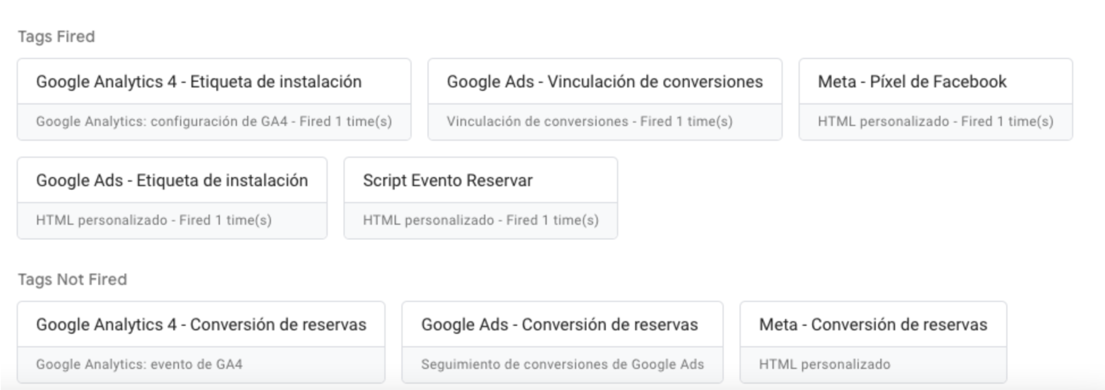This screenshot has width=1105, height=390.
Task: Click 'Google Analytics: configuración de GA4' fired status
Action: click(x=214, y=122)
